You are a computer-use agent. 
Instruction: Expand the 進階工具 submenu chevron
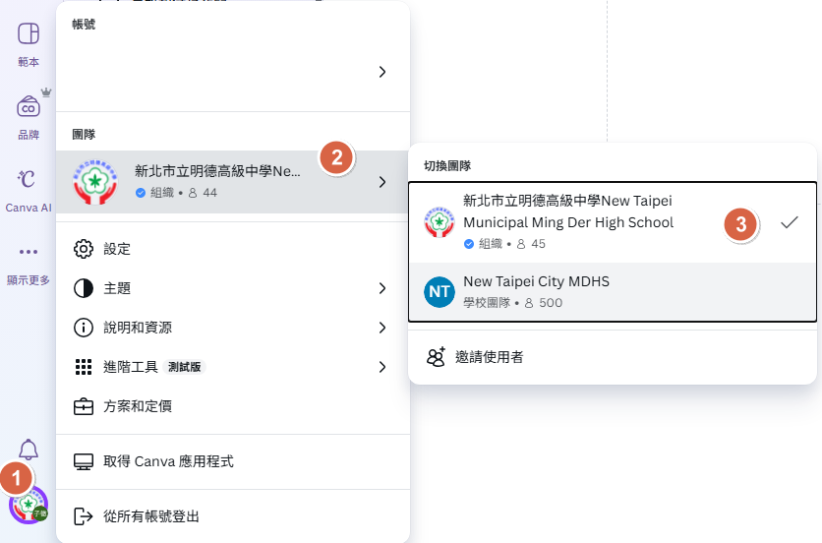click(x=382, y=367)
